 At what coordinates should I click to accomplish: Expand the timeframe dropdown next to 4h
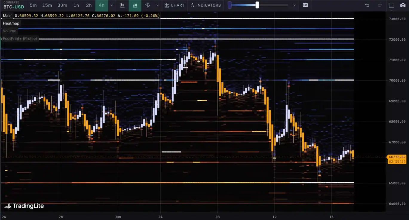(x=112, y=5)
